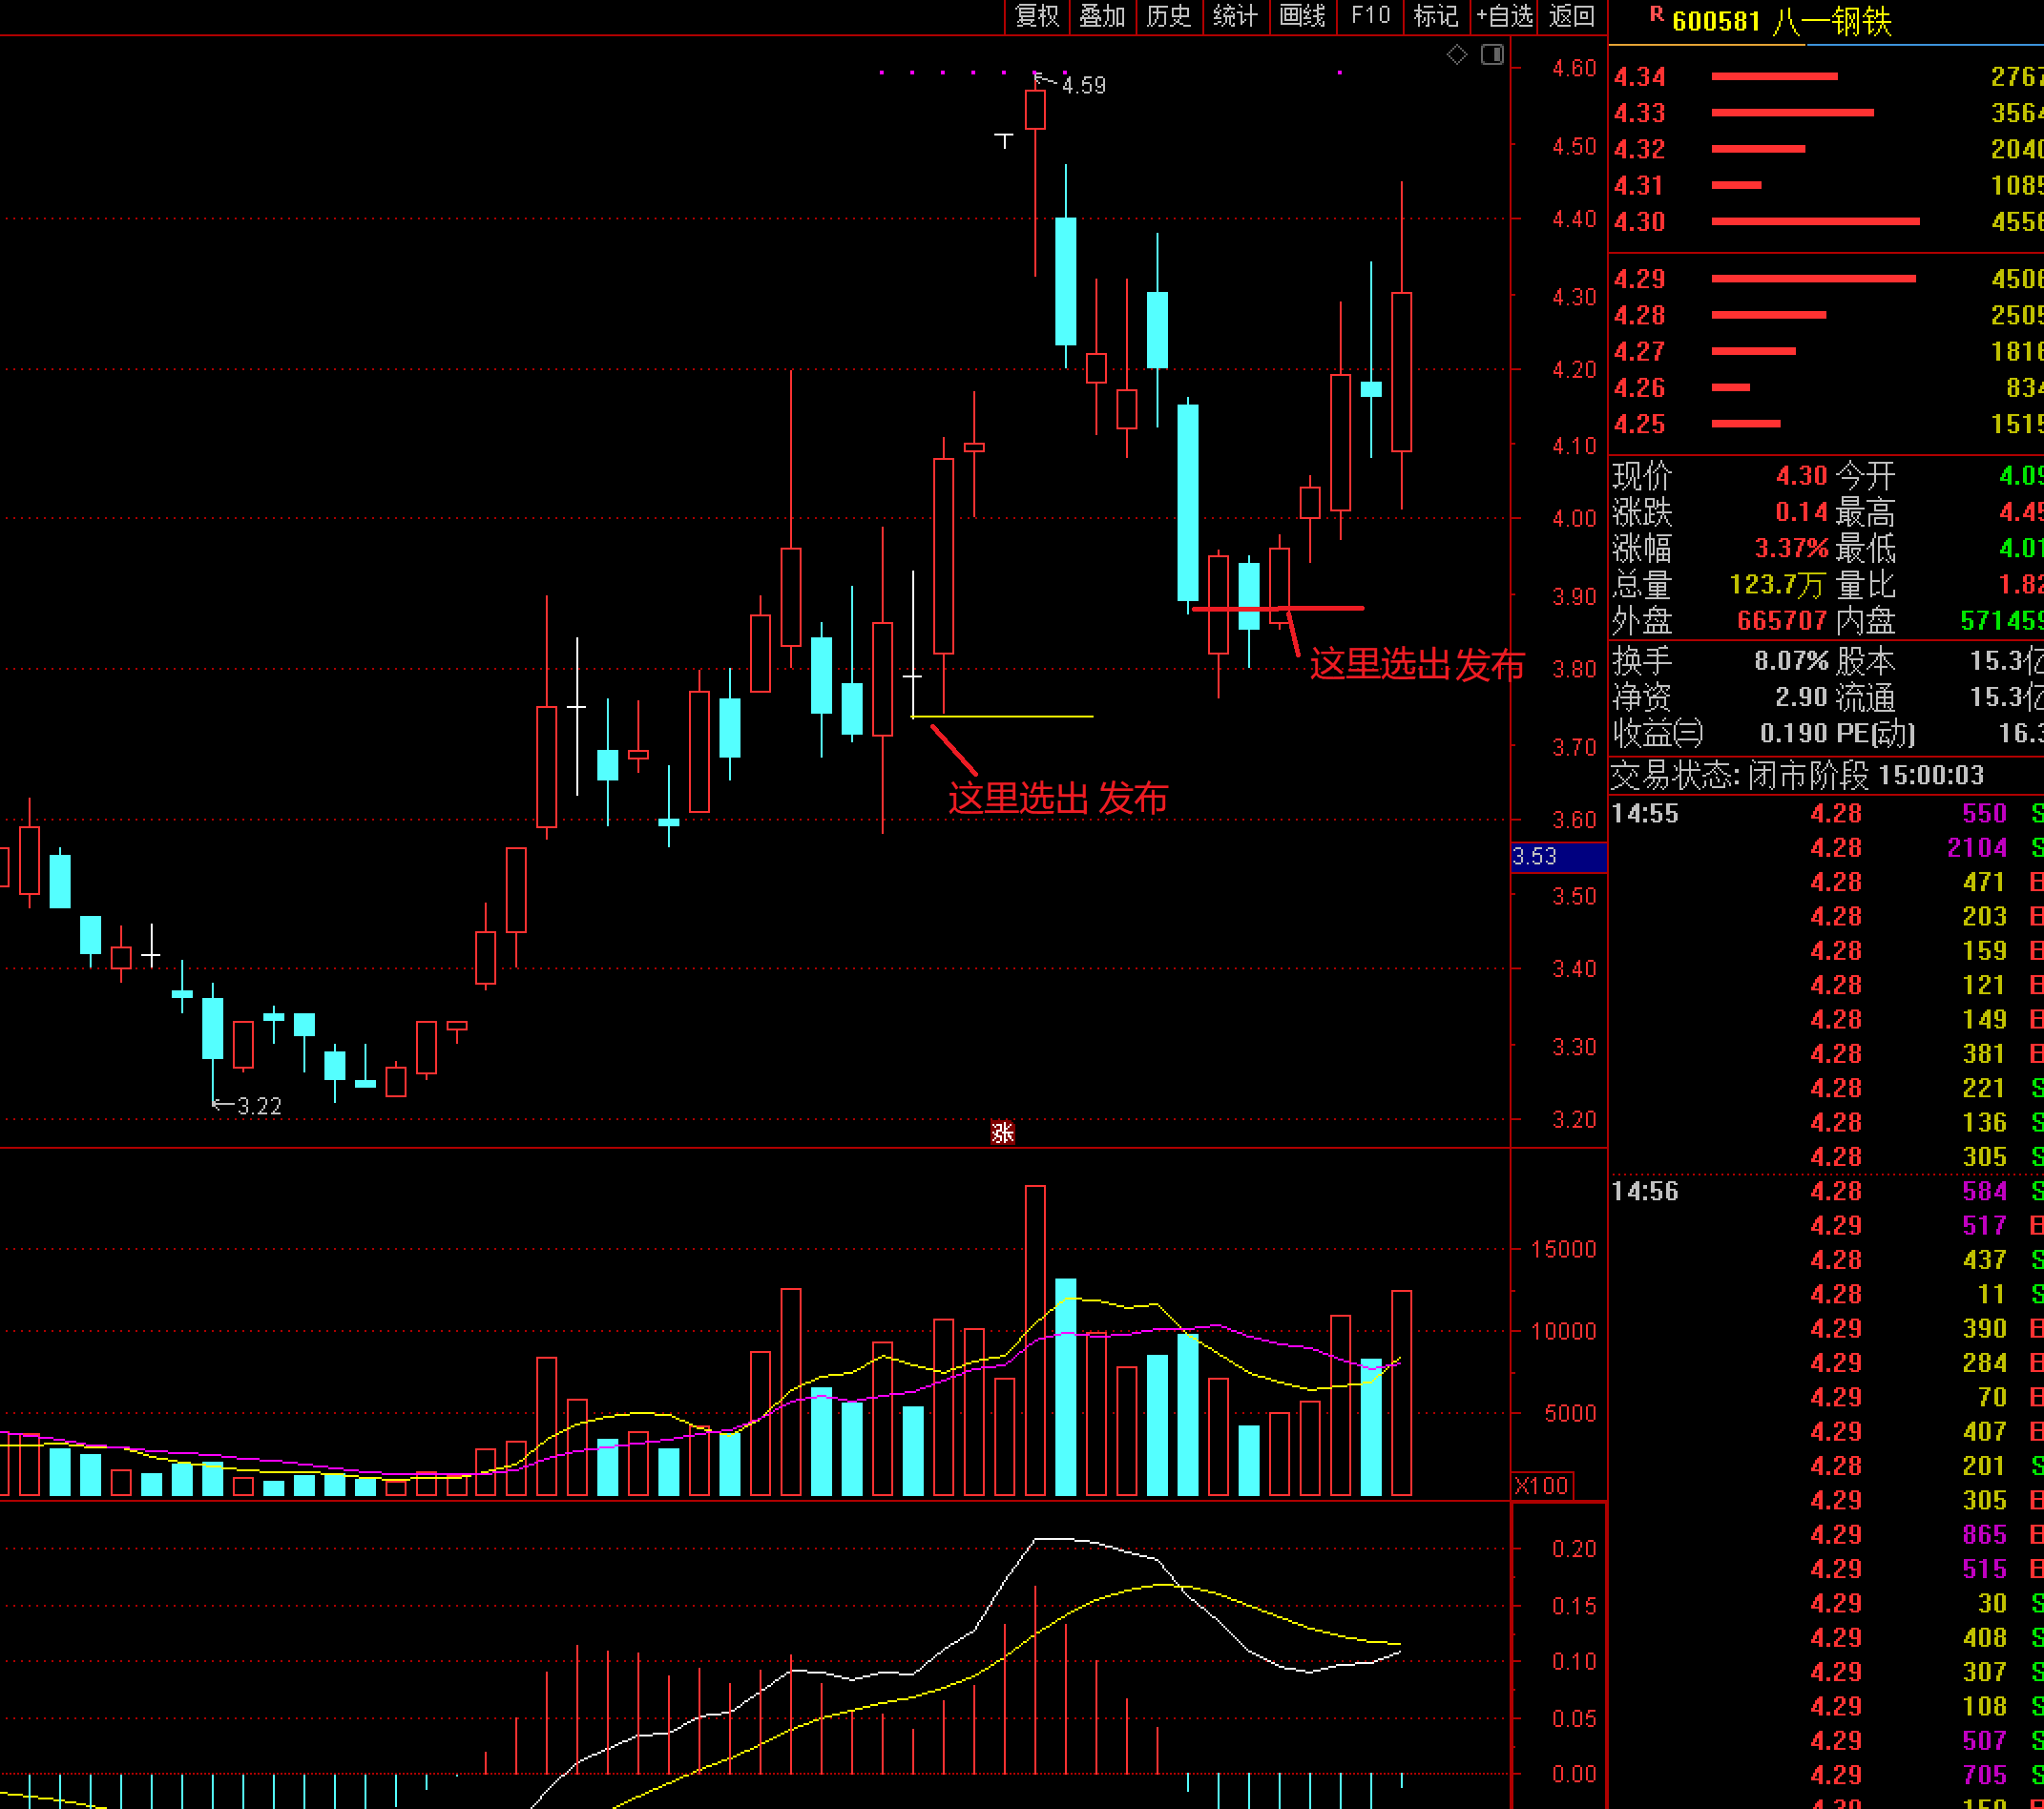Click the 标记 mark button

1436,16
